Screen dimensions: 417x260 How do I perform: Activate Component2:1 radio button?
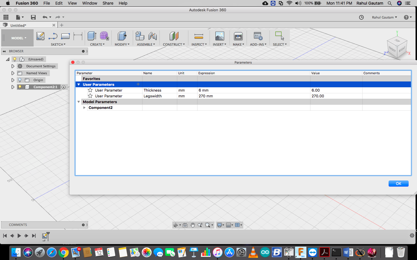[64, 87]
